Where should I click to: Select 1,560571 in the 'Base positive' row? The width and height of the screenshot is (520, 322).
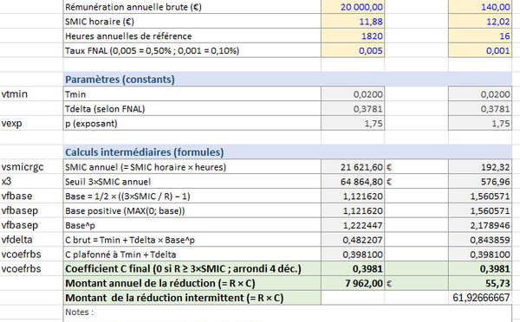pyautogui.click(x=480, y=210)
